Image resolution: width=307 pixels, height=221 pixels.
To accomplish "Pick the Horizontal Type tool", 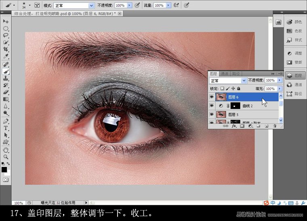I will pos(6,128).
